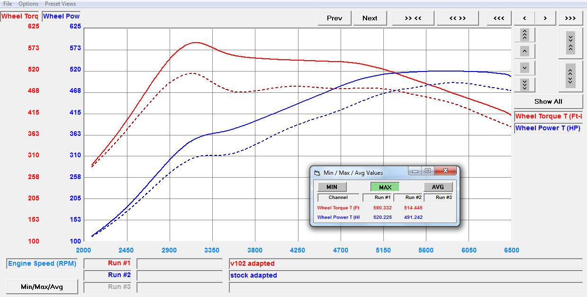Open the Engine Speed (RPM) axis selector
The width and height of the screenshot is (587, 297).
(42, 263)
